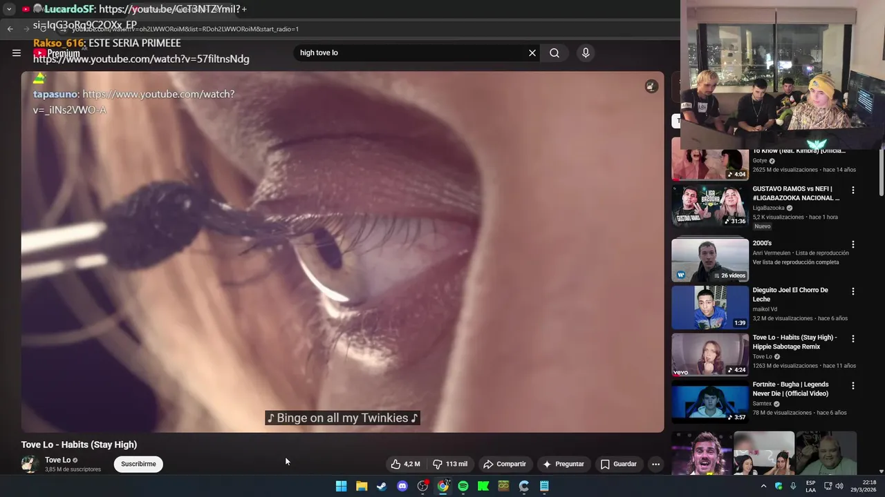
Task: Open Fortnite Bugha Legends Never Die thumbnail
Action: [710, 402]
